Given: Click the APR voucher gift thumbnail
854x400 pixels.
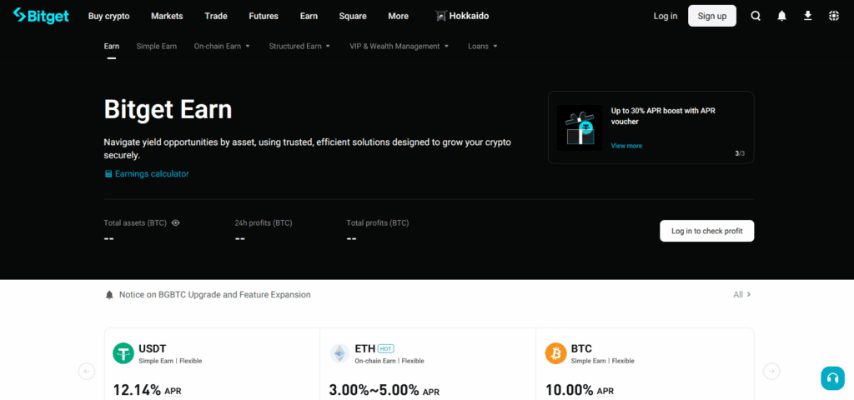Looking at the screenshot, I should (580, 127).
